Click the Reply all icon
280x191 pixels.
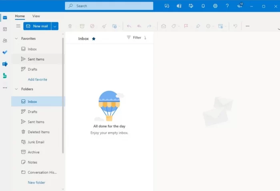coord(139,26)
